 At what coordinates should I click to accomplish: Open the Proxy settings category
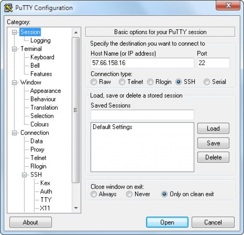[x=37, y=150]
